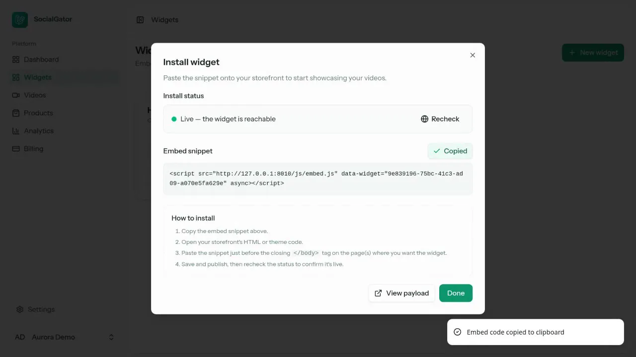
Task: Open Analytics in the sidebar
Action: [x=65, y=131]
